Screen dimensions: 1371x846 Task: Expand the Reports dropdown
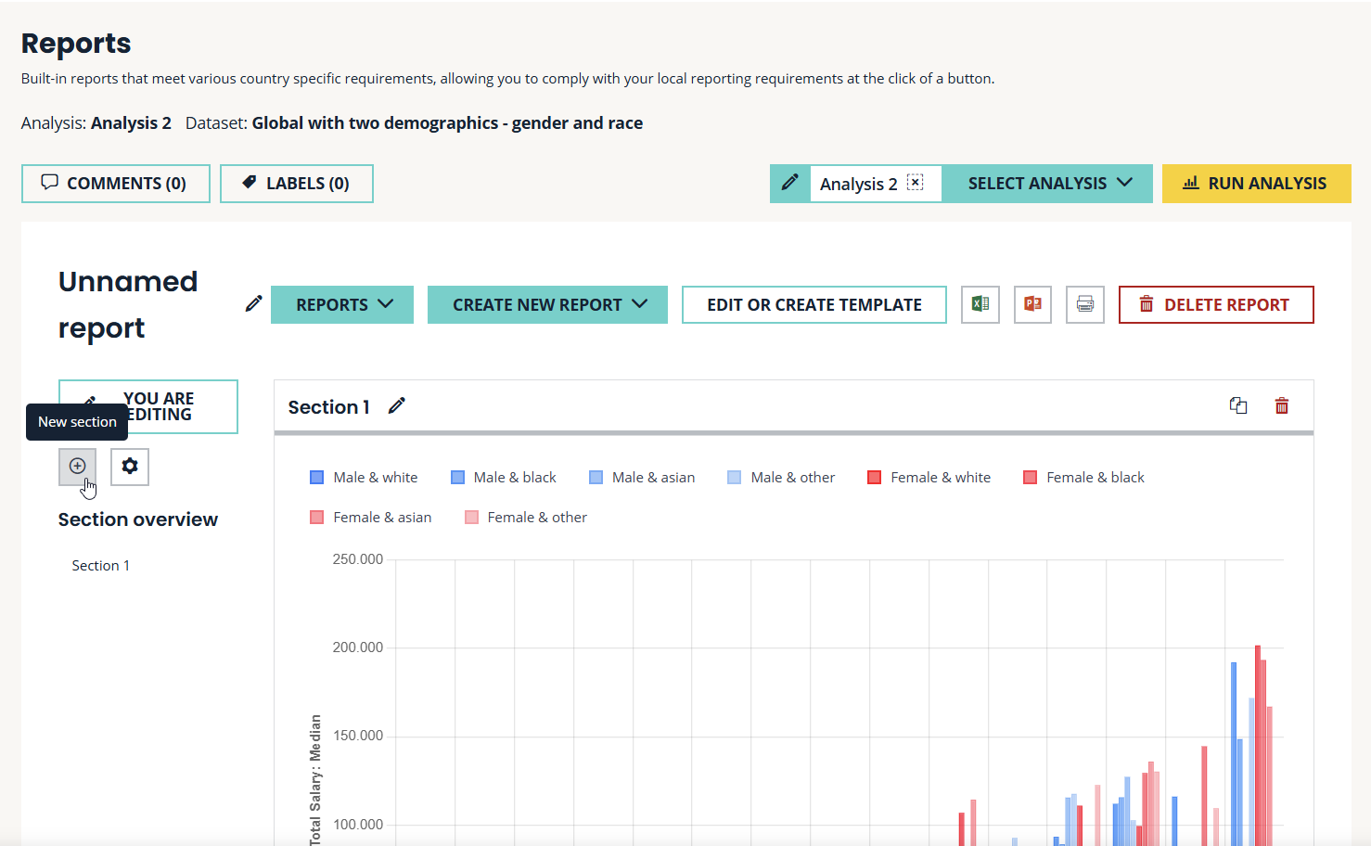click(x=342, y=305)
